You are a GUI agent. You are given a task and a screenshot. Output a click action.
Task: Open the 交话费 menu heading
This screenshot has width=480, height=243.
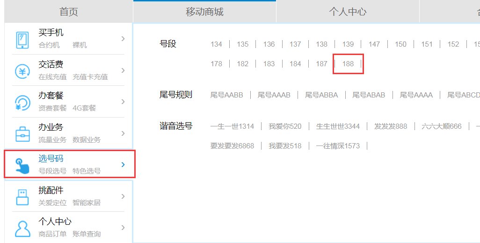tap(51, 64)
